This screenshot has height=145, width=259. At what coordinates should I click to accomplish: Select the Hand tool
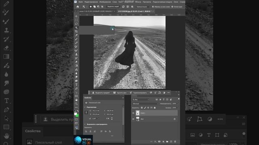(x=76, y=100)
